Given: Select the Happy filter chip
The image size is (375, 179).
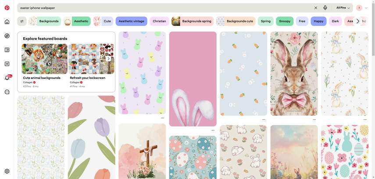Looking at the screenshot, I should click(x=318, y=21).
